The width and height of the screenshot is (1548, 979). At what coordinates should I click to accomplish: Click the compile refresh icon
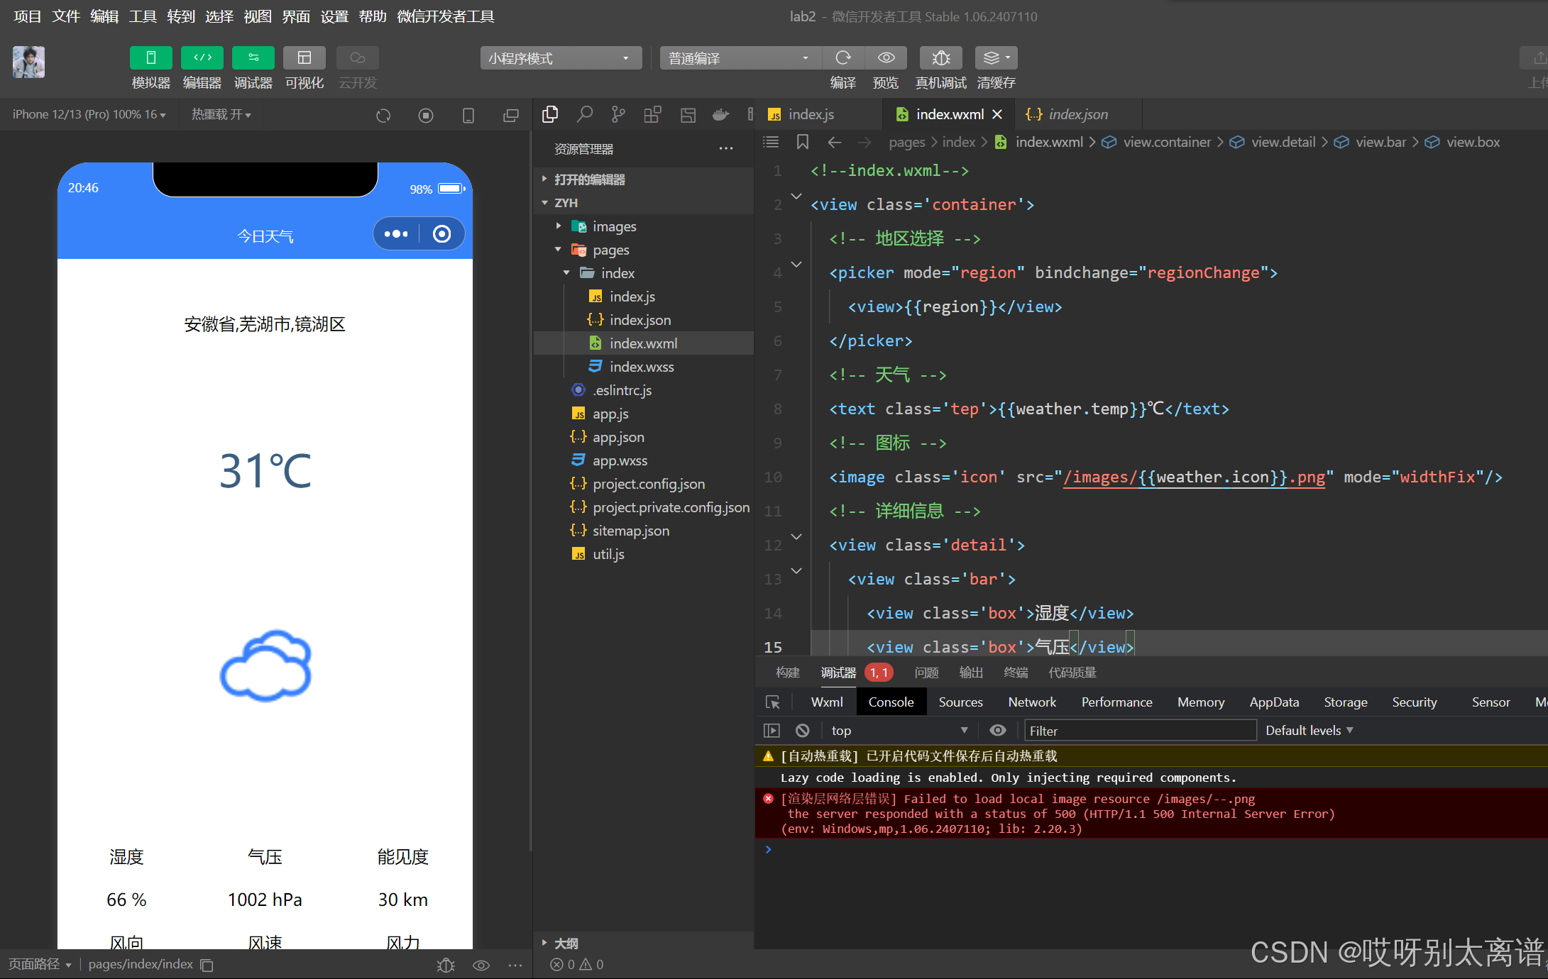842,57
